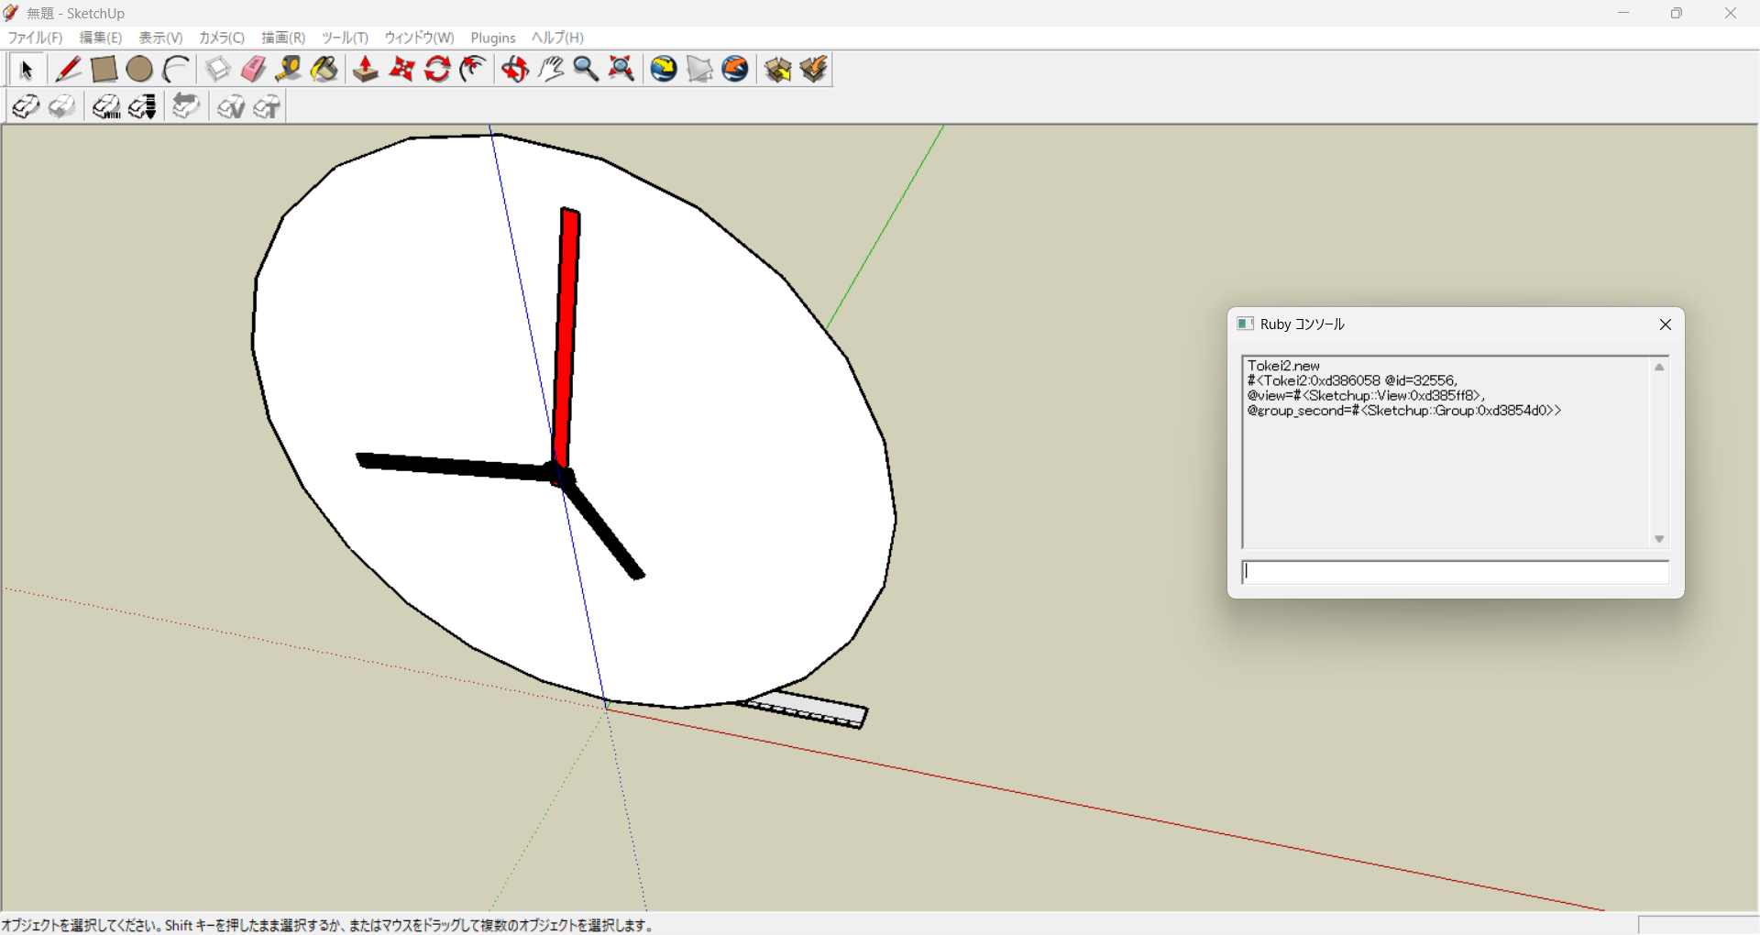Open the ファイル(F) menu
This screenshot has height=935, width=1760.
pyautogui.click(x=35, y=38)
